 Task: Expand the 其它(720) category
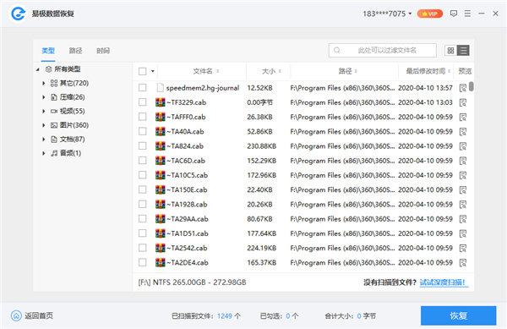[x=44, y=83]
